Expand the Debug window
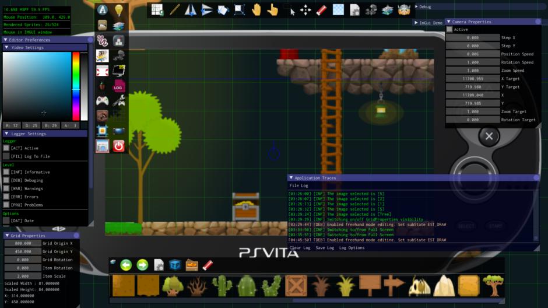This screenshot has height=308, width=548. point(416,6)
